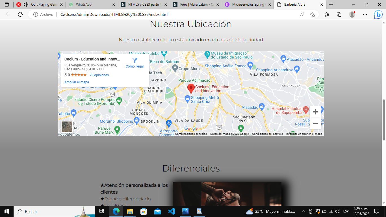Select Hospital Estadual de Sapopemba marker
Viewport: 386px width, 217px height.
coord(305,109)
